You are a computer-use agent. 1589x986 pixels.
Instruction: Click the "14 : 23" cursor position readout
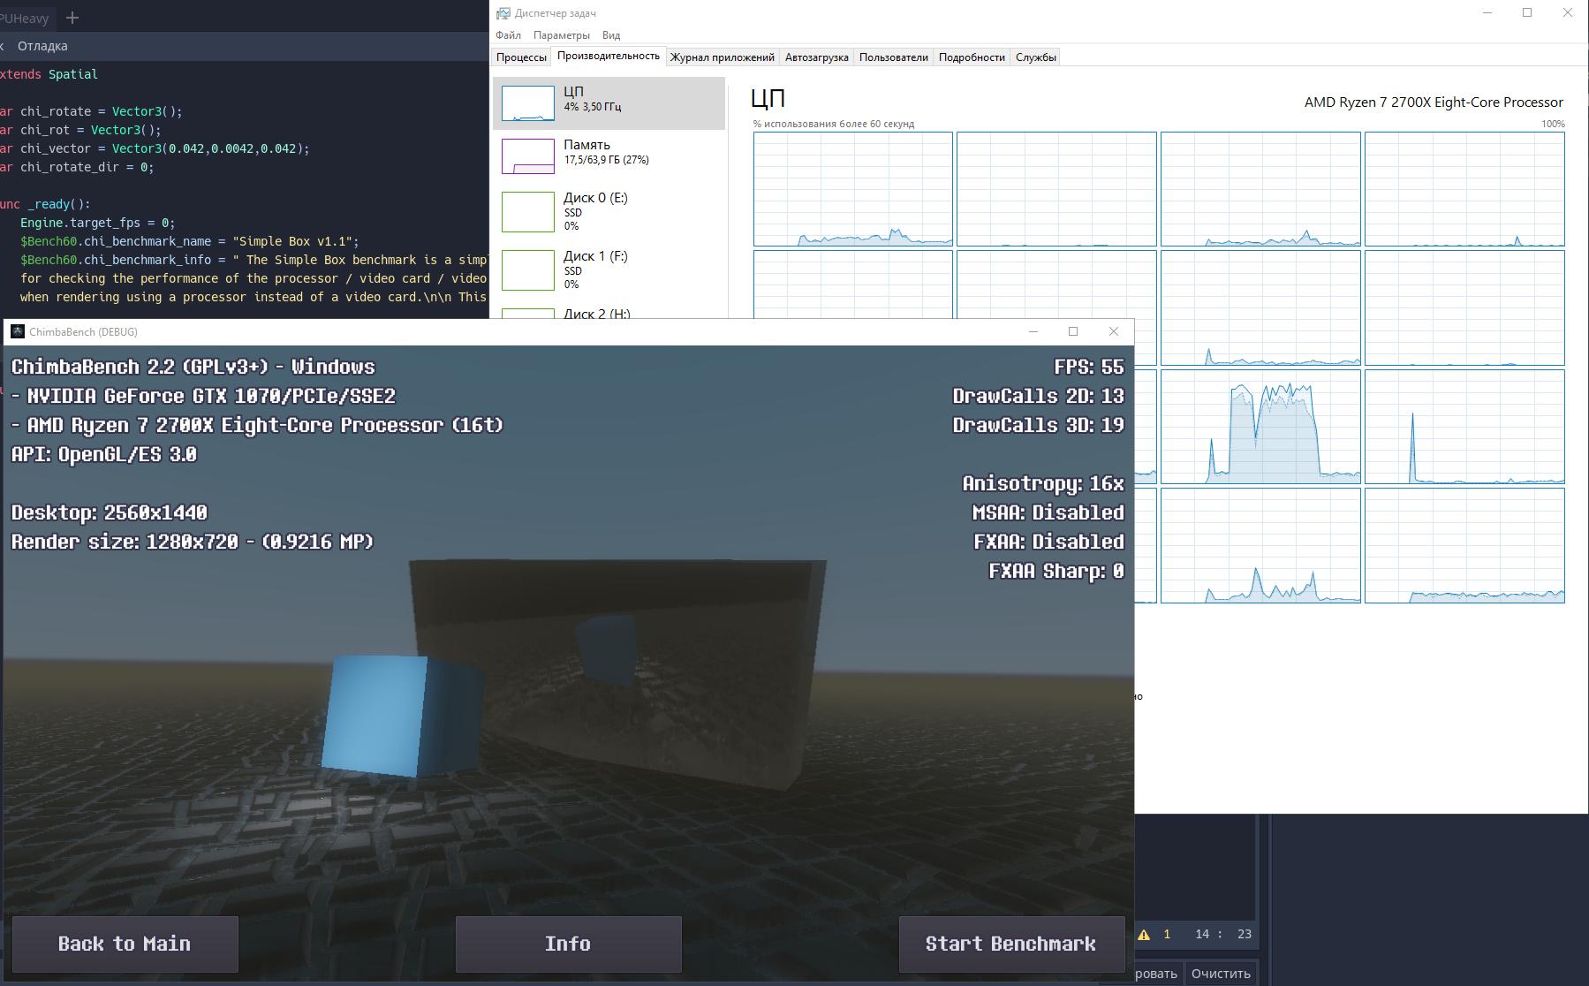tap(1223, 934)
